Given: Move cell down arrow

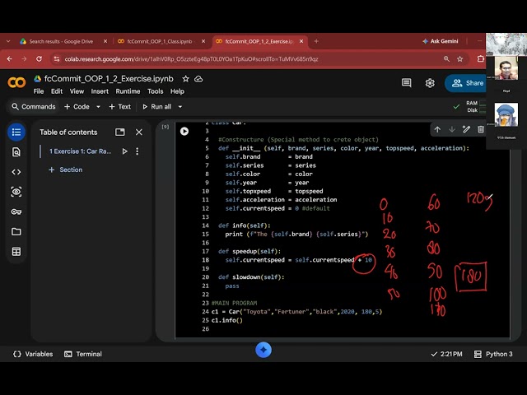Looking at the screenshot, I should [452, 129].
